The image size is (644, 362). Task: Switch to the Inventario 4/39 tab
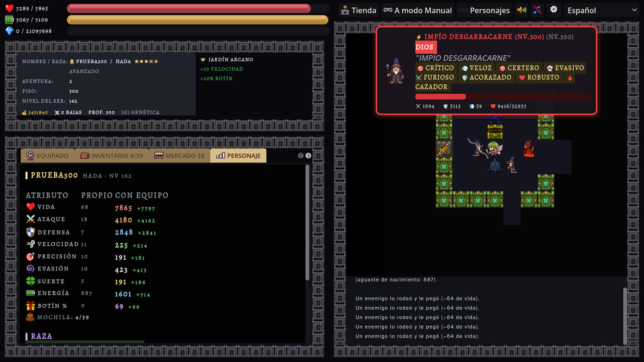click(x=111, y=156)
